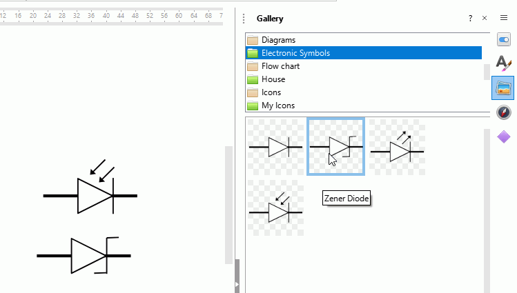
Task: Open the purple diamond Shapes deck
Action: tap(503, 137)
